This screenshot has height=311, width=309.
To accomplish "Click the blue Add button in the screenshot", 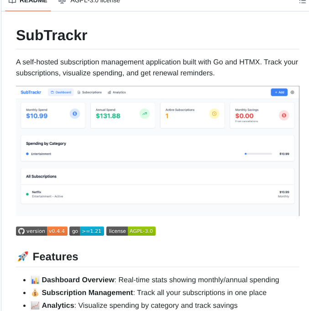I will point(279,92).
